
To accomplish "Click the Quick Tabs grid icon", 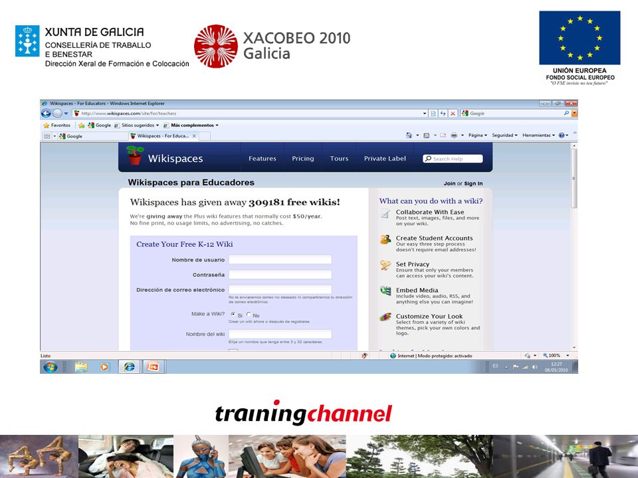I will click(47, 136).
